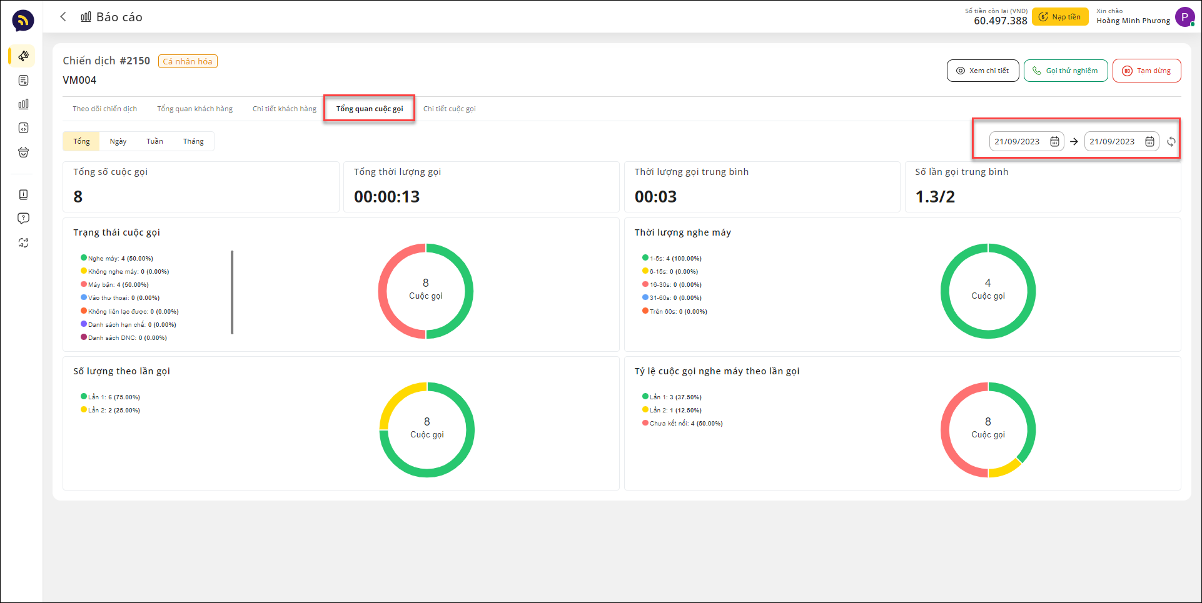Switch to Chi tiết cuộc gọi tab

coord(449,109)
